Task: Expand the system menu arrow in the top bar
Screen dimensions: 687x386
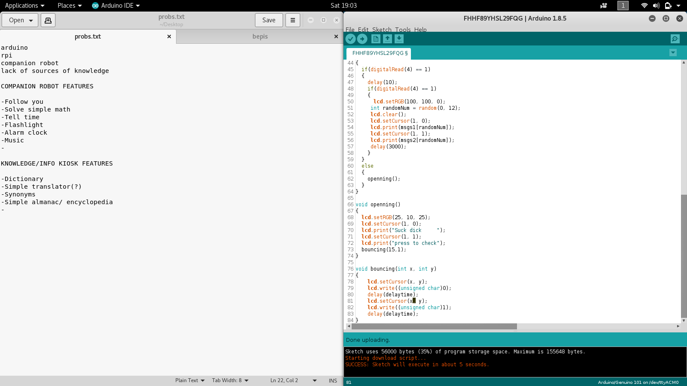Action: point(678,6)
